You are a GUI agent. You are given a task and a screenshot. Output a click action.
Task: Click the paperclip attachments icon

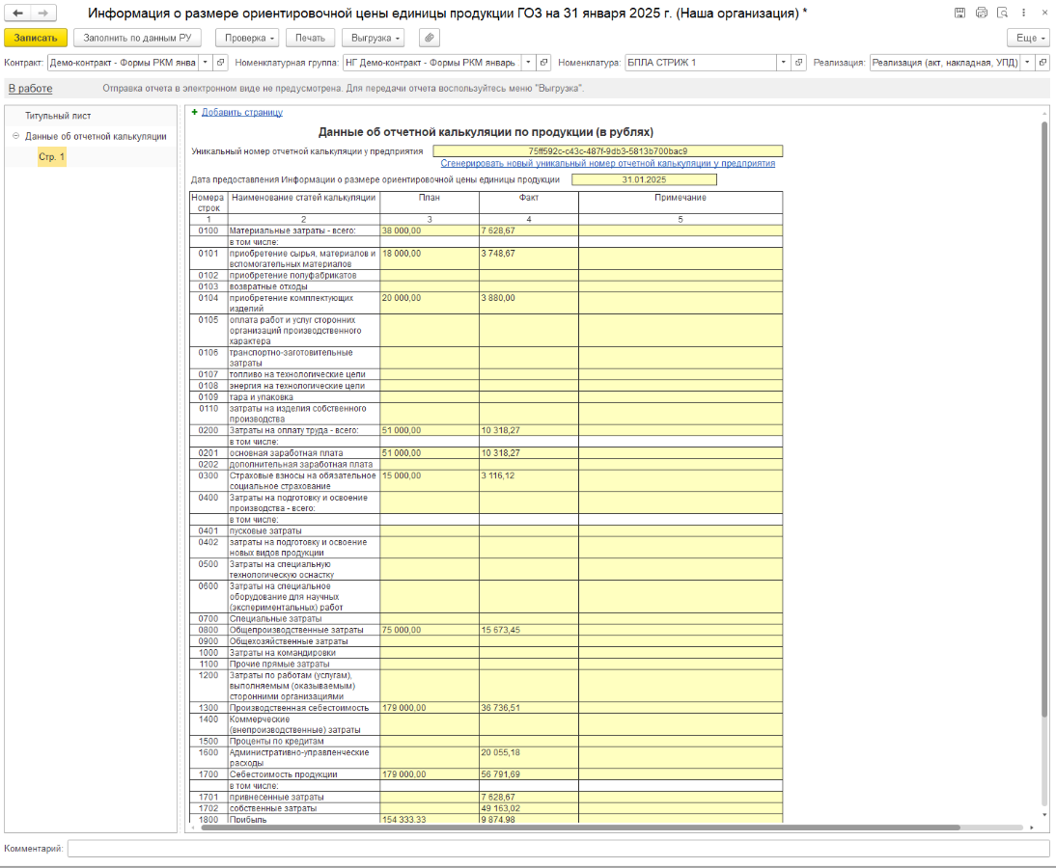point(430,38)
